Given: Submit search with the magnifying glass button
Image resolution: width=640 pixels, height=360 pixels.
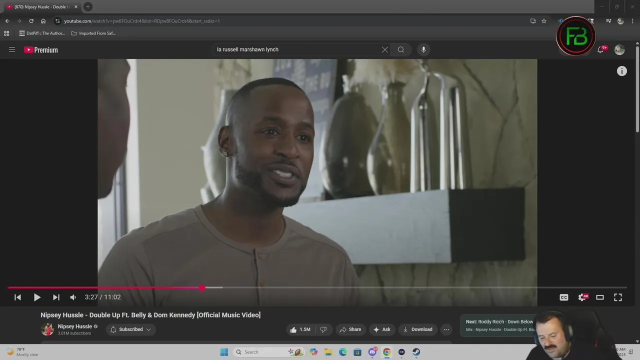Looking at the screenshot, I should coord(401,49).
